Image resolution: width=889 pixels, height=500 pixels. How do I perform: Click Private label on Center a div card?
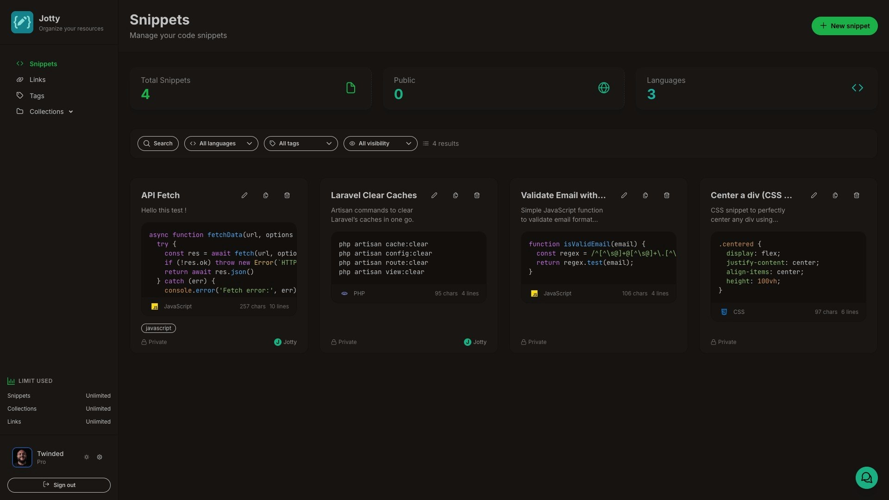click(727, 342)
